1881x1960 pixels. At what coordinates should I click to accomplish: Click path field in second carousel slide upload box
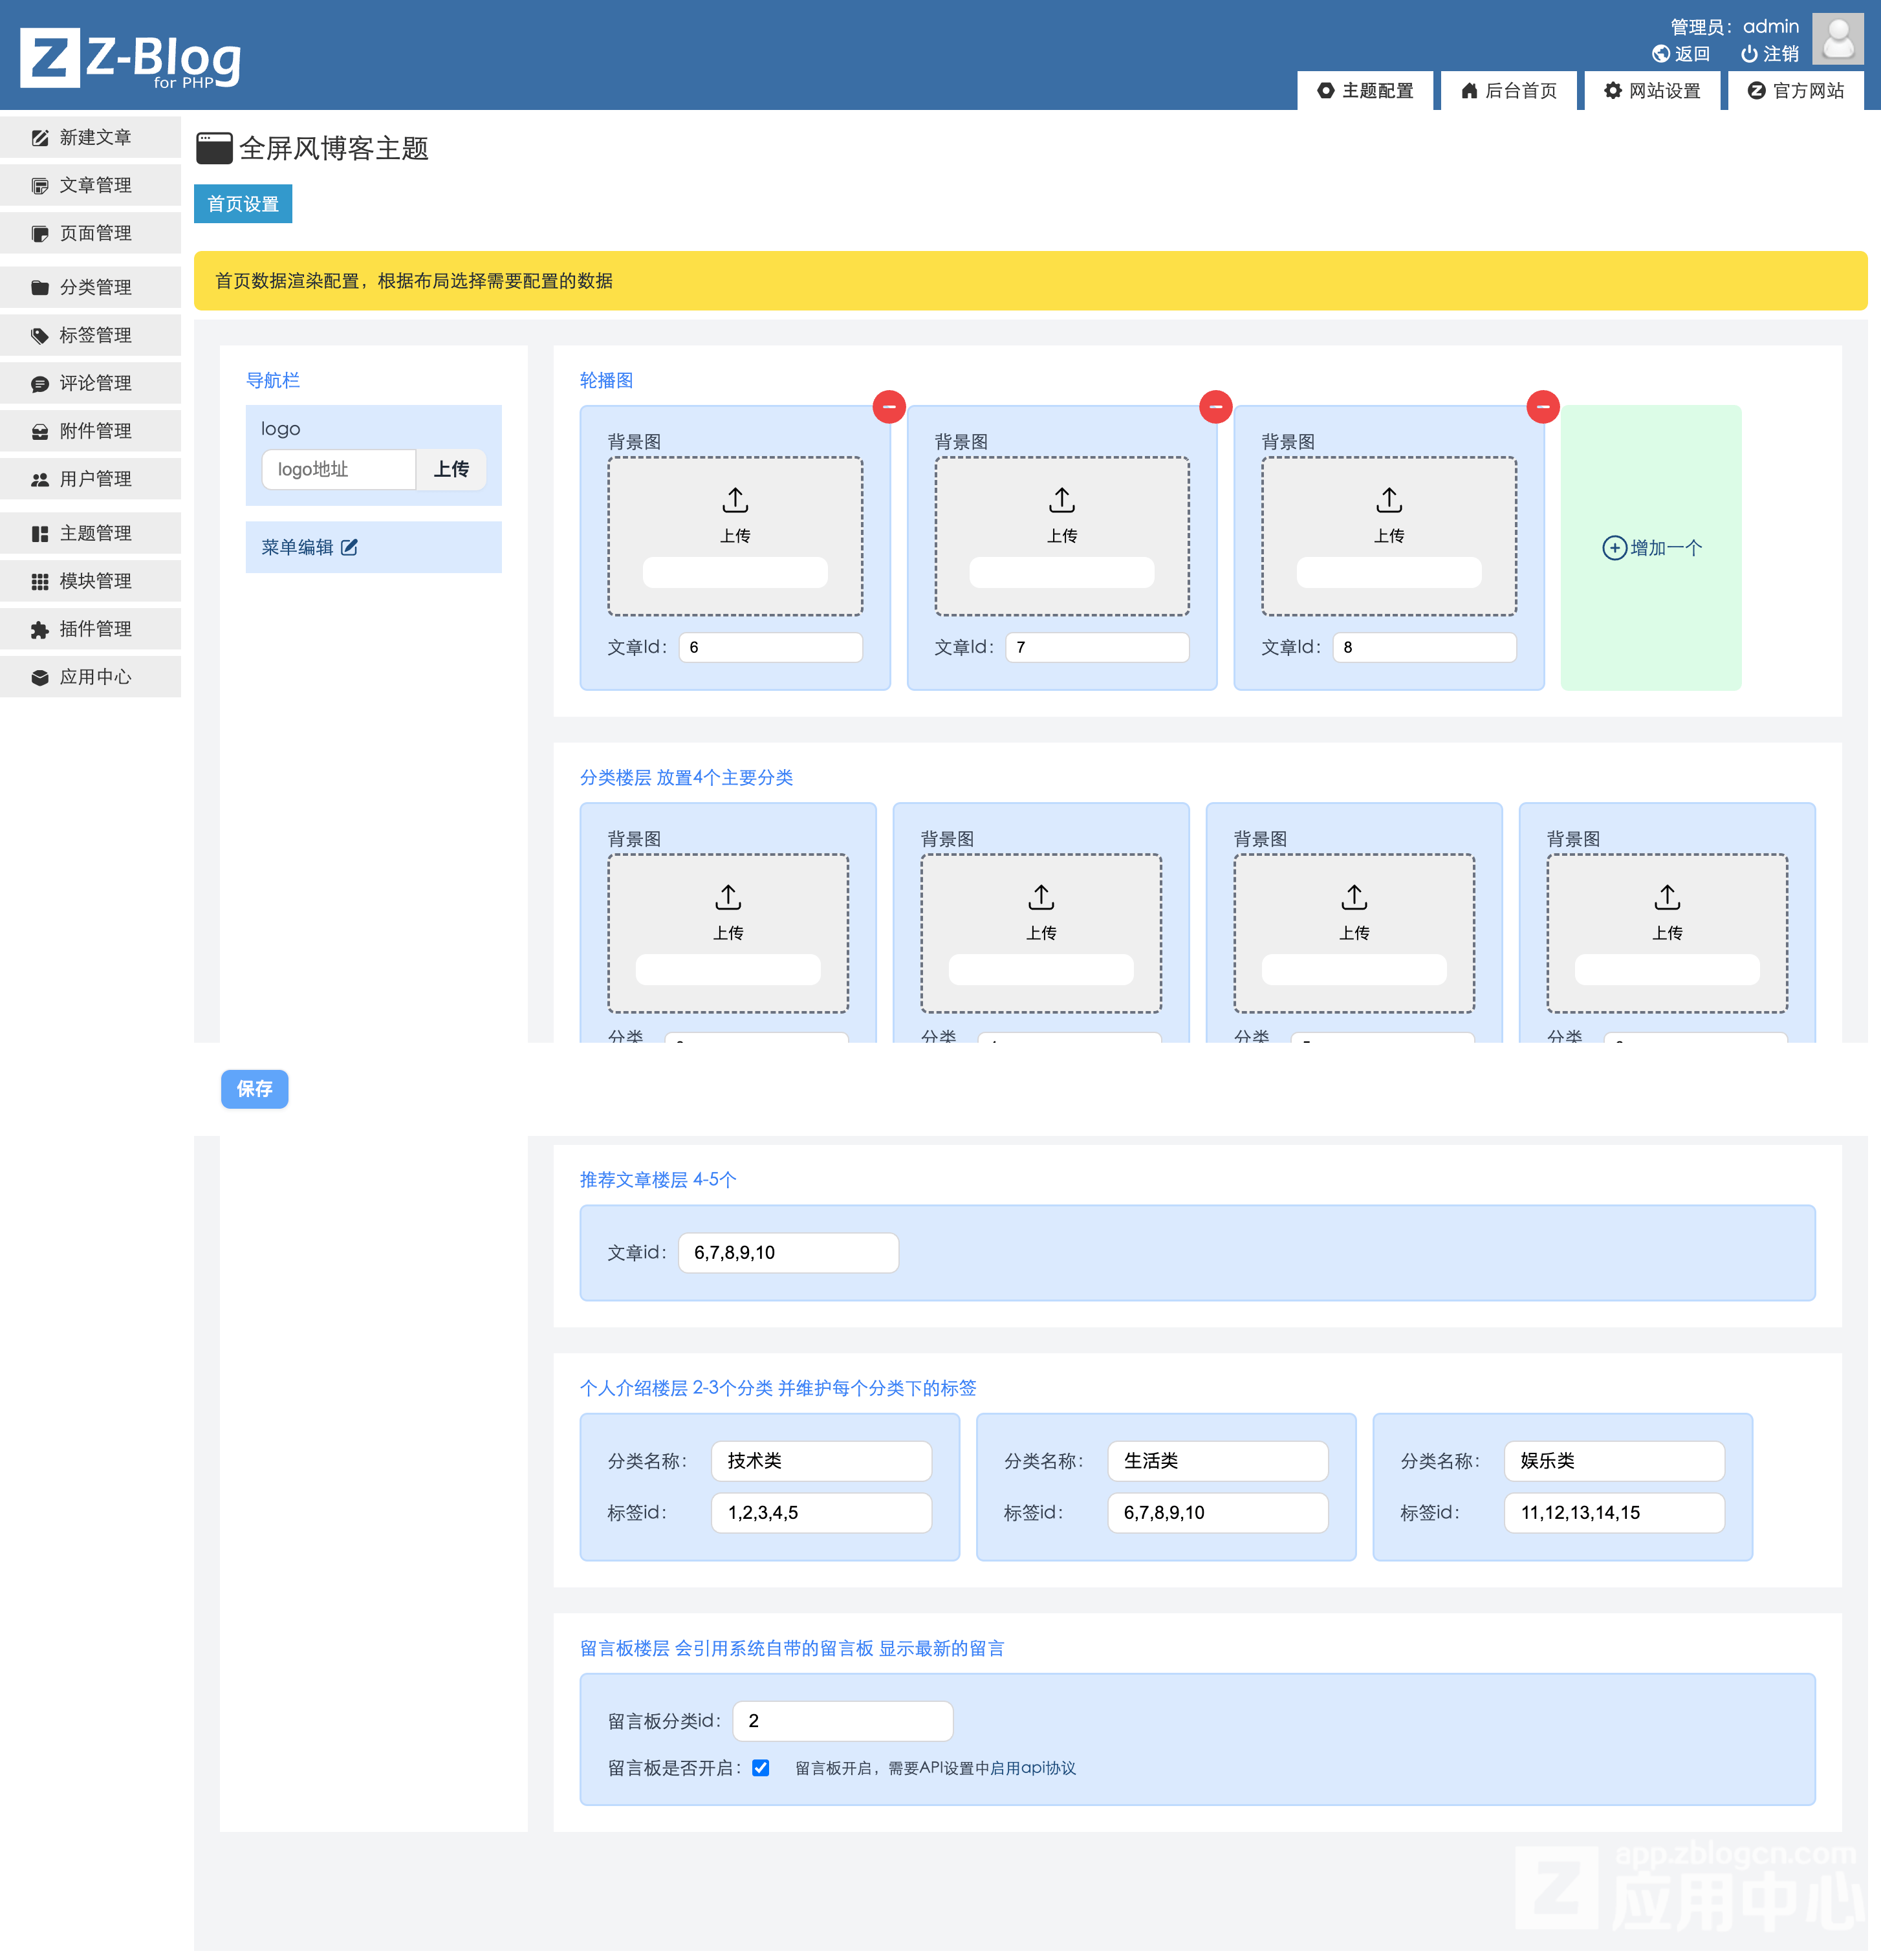(1062, 573)
